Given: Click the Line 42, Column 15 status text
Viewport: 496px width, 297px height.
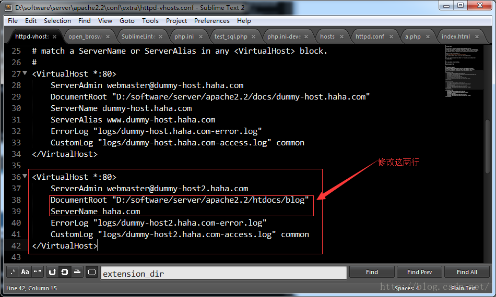Looking at the screenshot, I should click(x=32, y=288).
